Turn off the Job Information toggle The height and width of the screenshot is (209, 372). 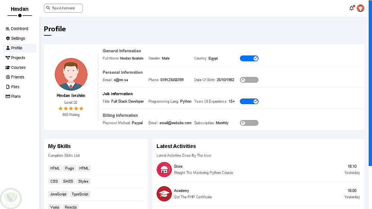coord(249,102)
